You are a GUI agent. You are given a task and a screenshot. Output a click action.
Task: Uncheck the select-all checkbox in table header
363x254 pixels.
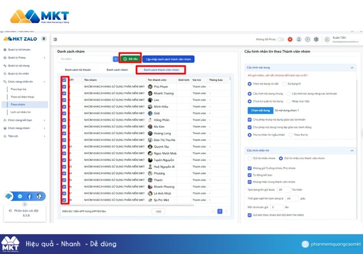click(64, 80)
